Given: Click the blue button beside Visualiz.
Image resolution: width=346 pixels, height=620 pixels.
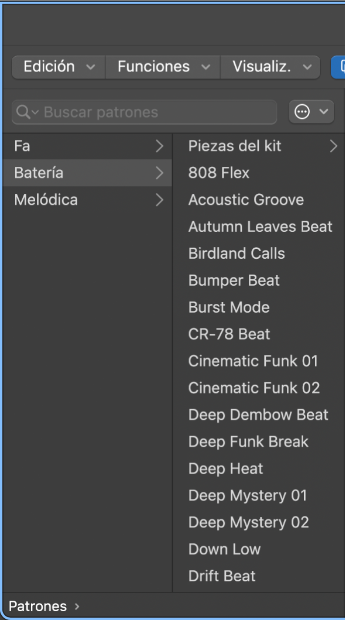Looking at the screenshot, I should tap(338, 67).
